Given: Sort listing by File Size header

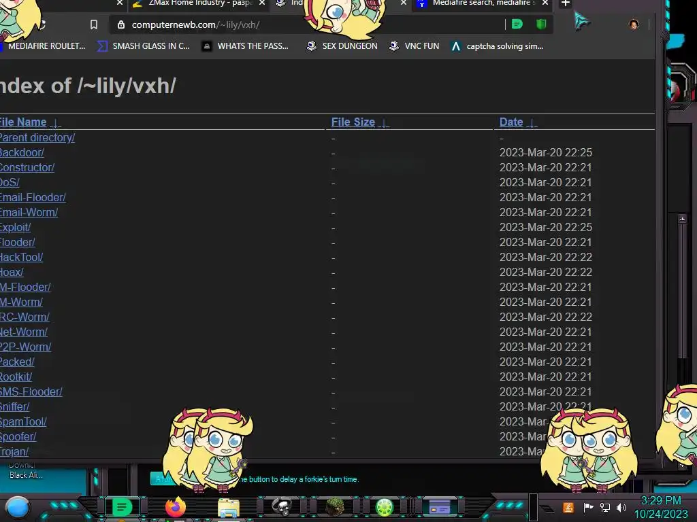Looking at the screenshot, I should tap(359, 122).
